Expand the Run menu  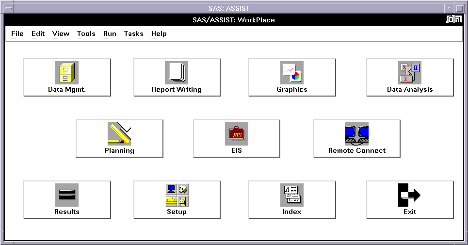pyautogui.click(x=110, y=33)
